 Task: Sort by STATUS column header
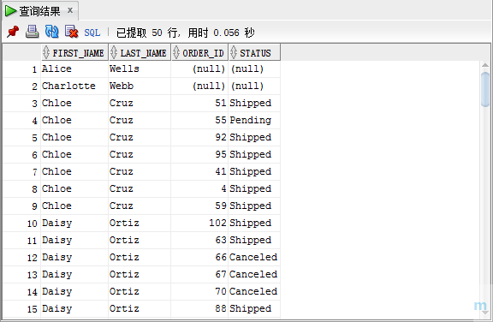(x=254, y=52)
